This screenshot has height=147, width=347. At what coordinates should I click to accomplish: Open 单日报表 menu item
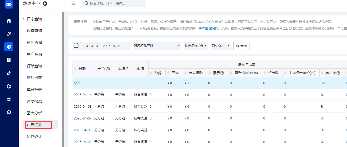[34, 90]
